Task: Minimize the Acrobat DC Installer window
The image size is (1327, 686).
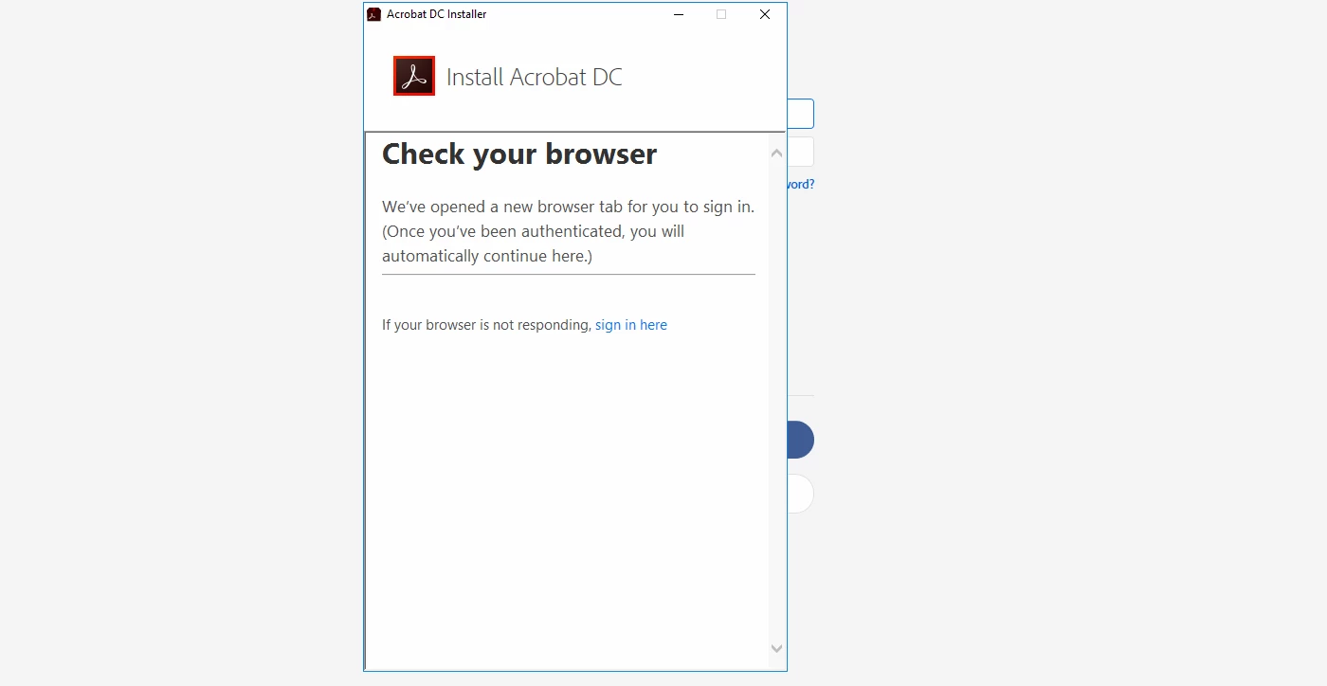Action: pyautogui.click(x=678, y=14)
